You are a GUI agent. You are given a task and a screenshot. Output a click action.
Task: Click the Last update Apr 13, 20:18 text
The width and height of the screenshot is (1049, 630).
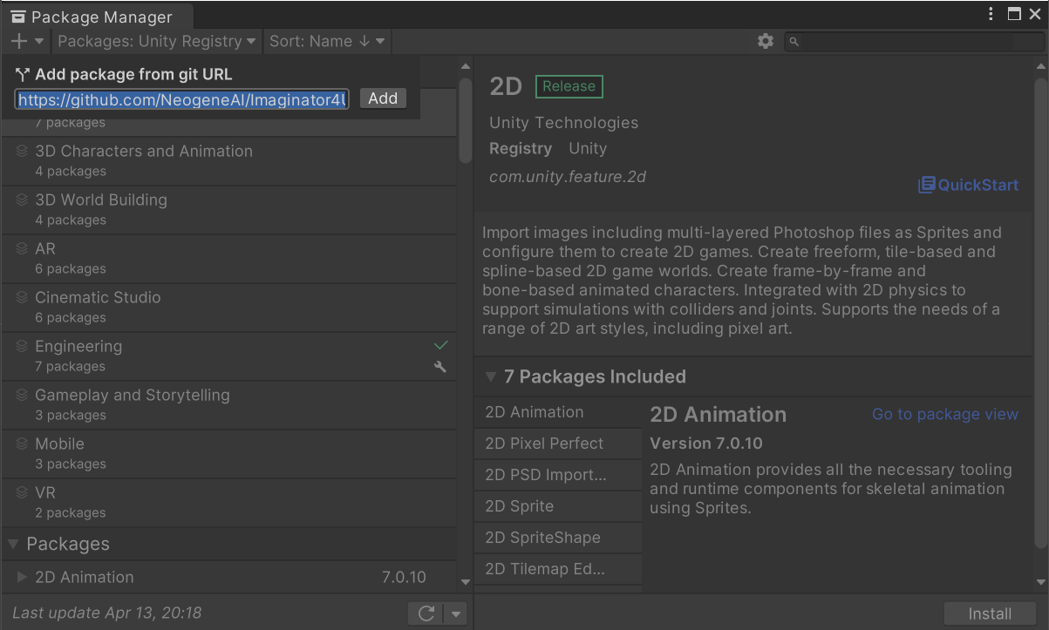pos(107,613)
